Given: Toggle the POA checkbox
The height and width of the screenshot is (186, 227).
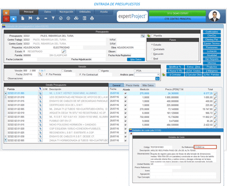Looking at the screenshot, I should [135, 71].
